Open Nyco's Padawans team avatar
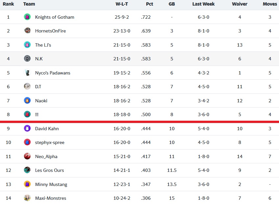279x204 pixels. click(27, 72)
